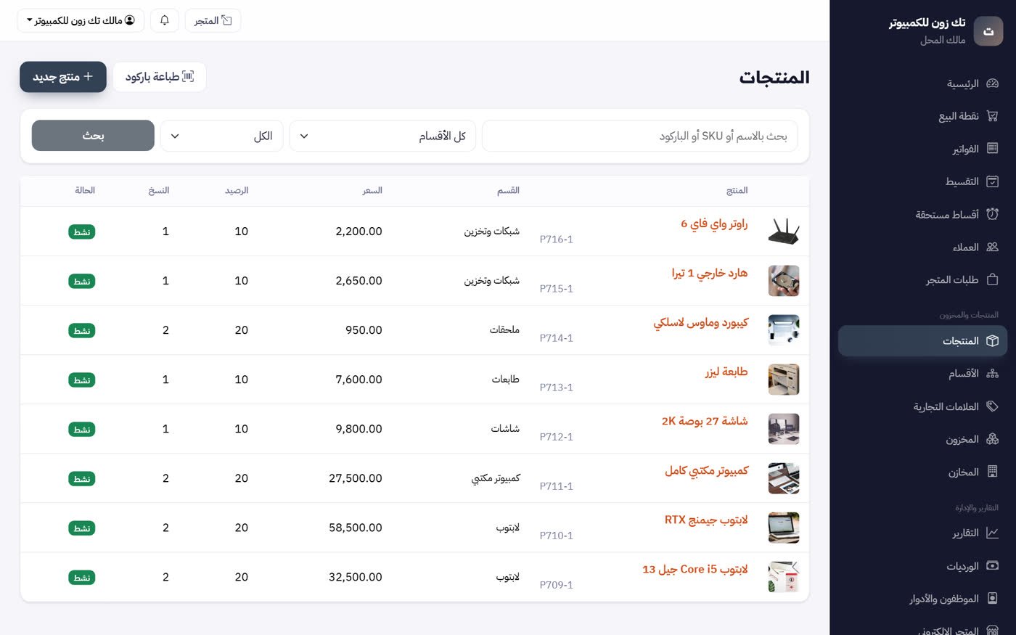
Task: Open مالك تك زون للكمبيوتر user menu
Action: (81, 20)
